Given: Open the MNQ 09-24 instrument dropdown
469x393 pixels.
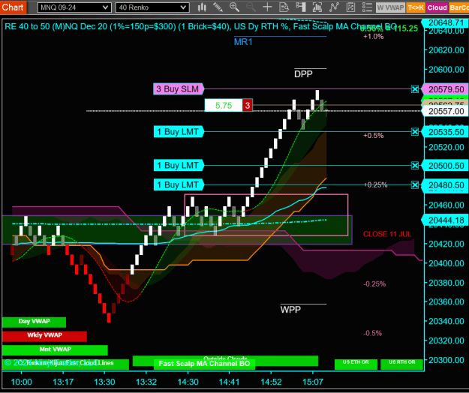Looking at the screenshot, I should (74, 7).
